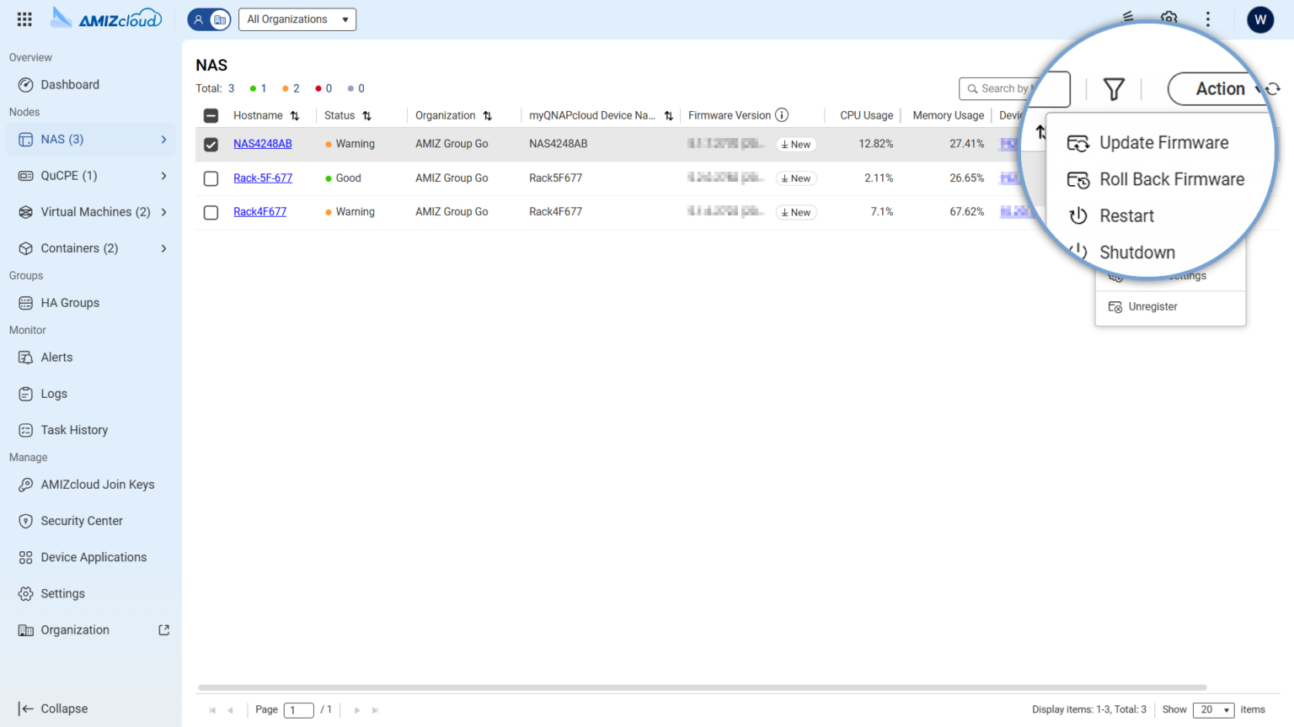This screenshot has width=1294, height=727.
Task: Refresh the NAS list
Action: tap(1273, 88)
